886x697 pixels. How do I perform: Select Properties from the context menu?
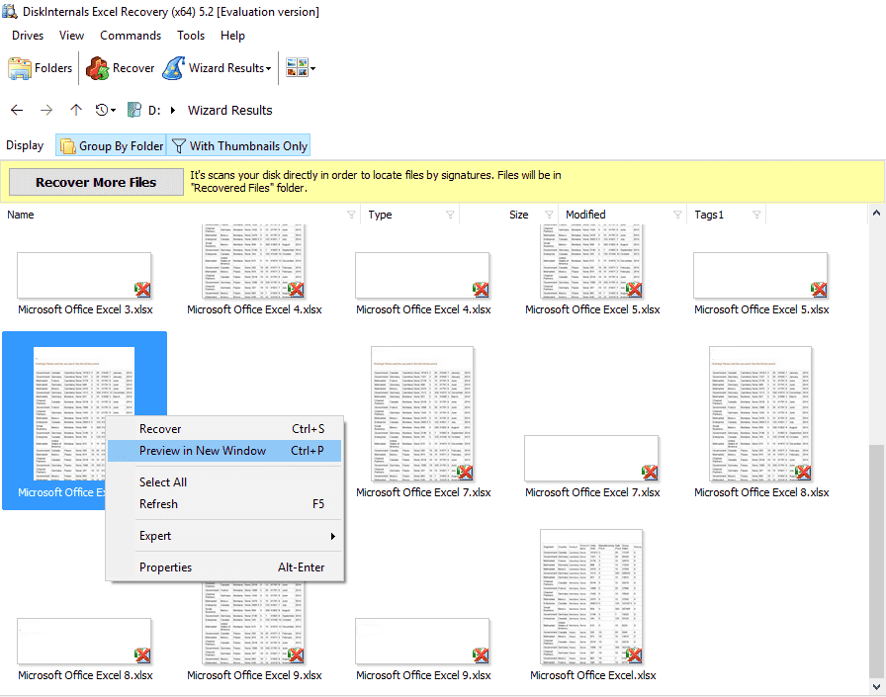tap(165, 567)
